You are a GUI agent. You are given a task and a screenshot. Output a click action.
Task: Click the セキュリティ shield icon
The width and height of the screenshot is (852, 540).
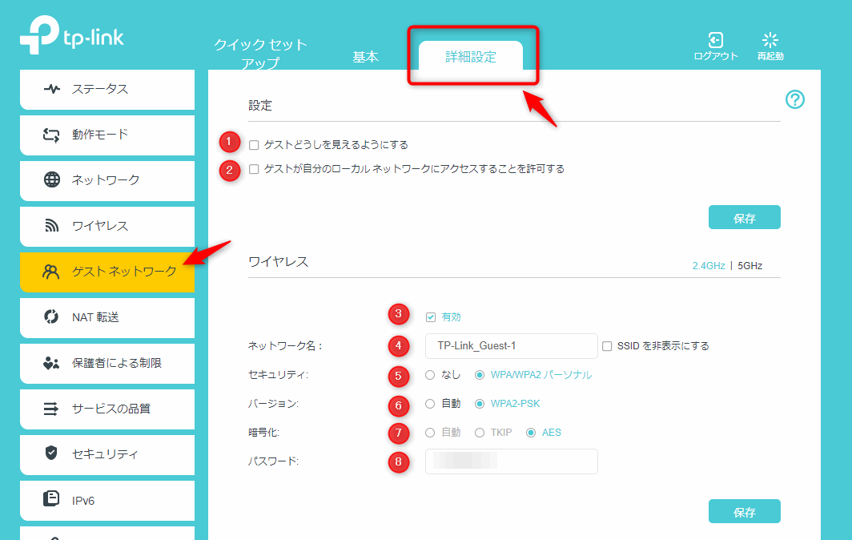(x=51, y=453)
